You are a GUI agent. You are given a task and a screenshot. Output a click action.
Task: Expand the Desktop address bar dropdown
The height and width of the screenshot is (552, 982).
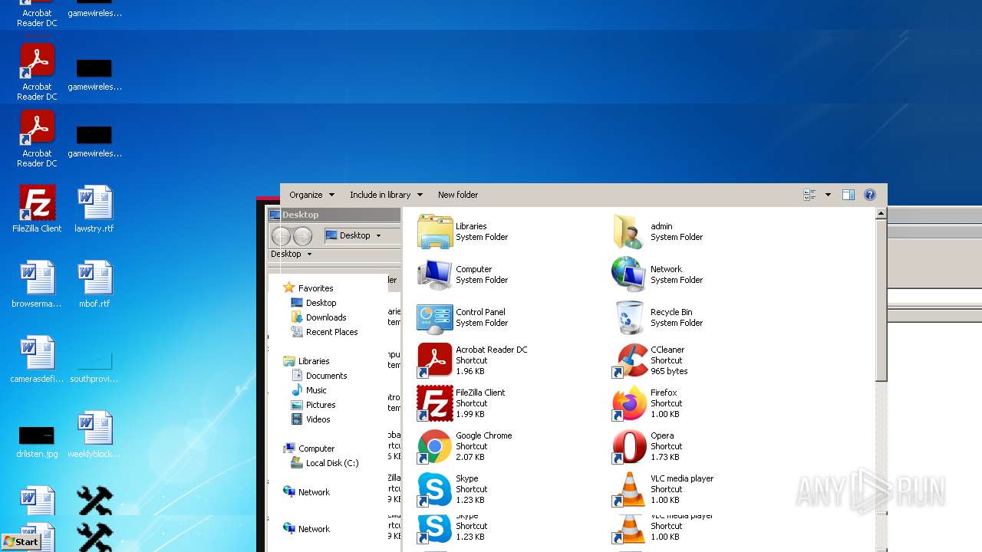click(x=378, y=235)
